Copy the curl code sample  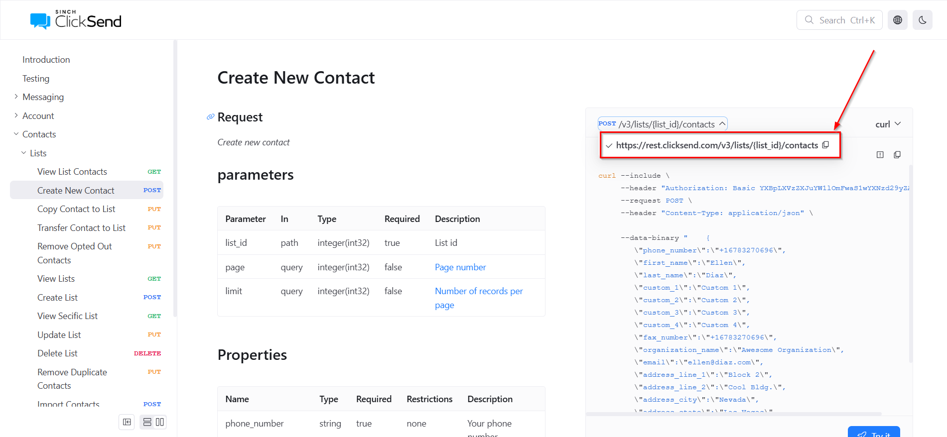click(x=897, y=155)
